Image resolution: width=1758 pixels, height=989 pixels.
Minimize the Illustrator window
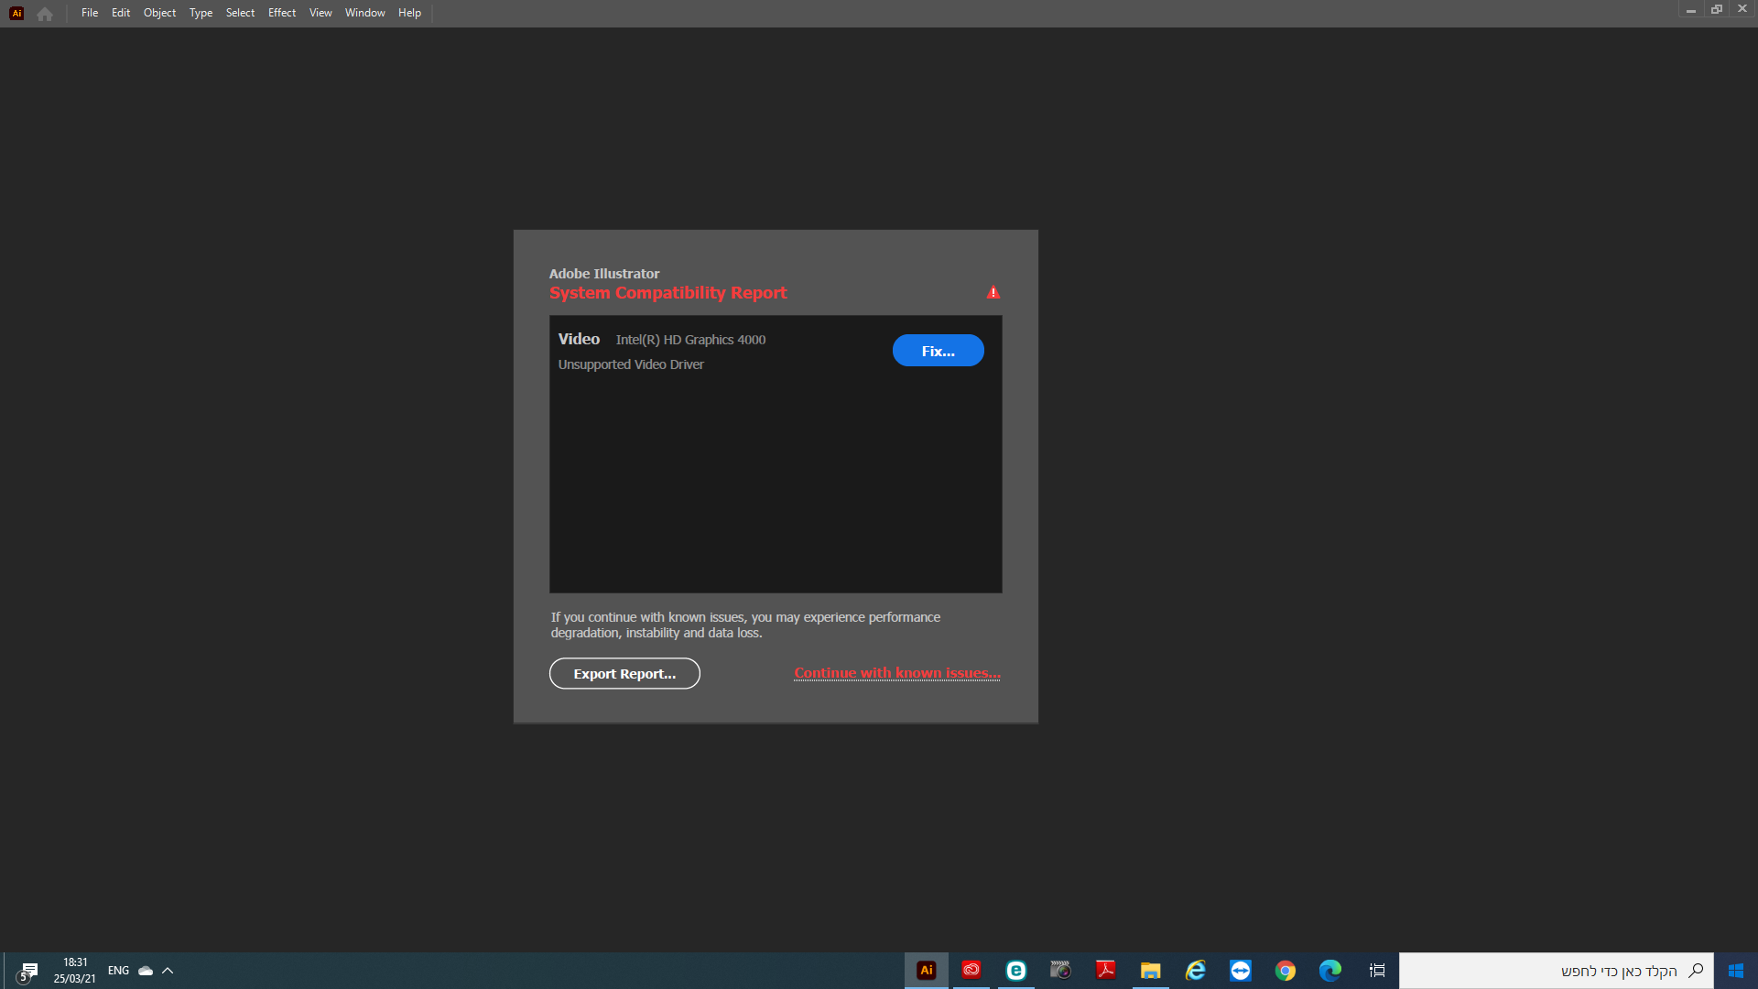[1691, 10]
